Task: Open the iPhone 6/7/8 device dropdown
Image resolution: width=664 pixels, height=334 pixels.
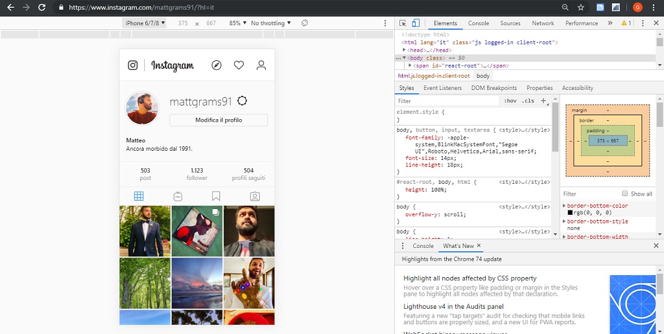Action: click(145, 23)
